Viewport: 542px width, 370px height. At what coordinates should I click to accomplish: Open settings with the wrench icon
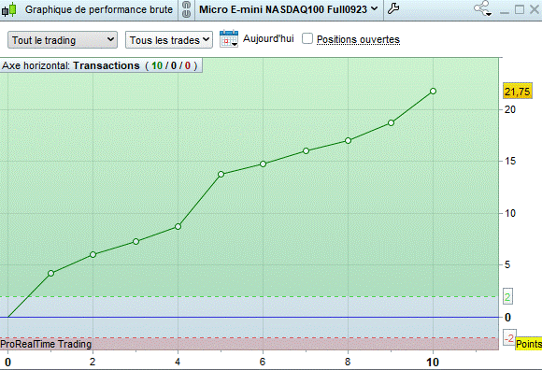click(393, 9)
